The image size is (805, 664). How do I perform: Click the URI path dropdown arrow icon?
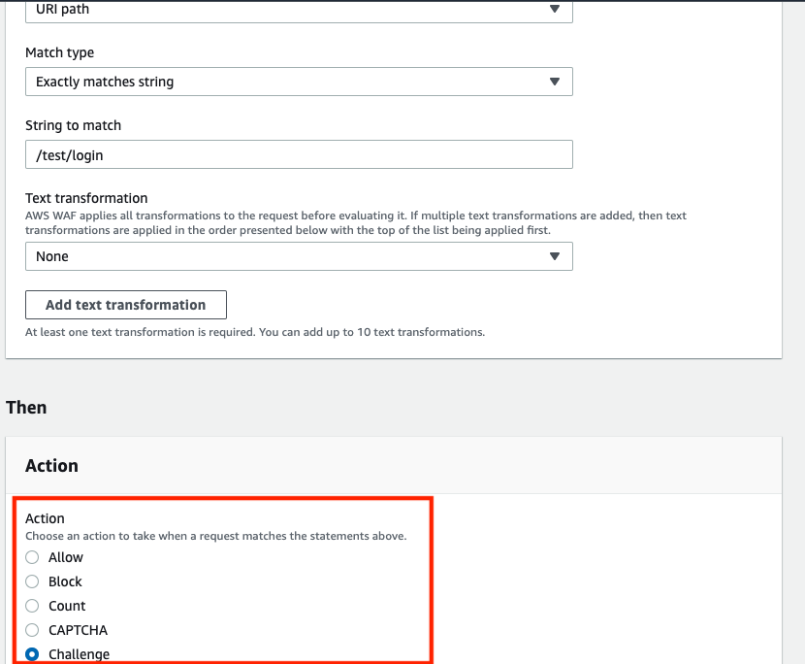(554, 9)
